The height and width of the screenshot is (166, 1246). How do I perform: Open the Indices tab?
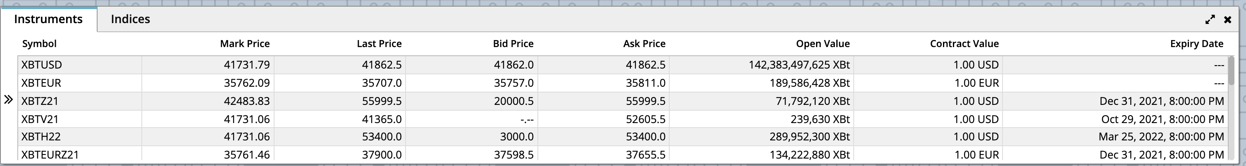(x=130, y=19)
